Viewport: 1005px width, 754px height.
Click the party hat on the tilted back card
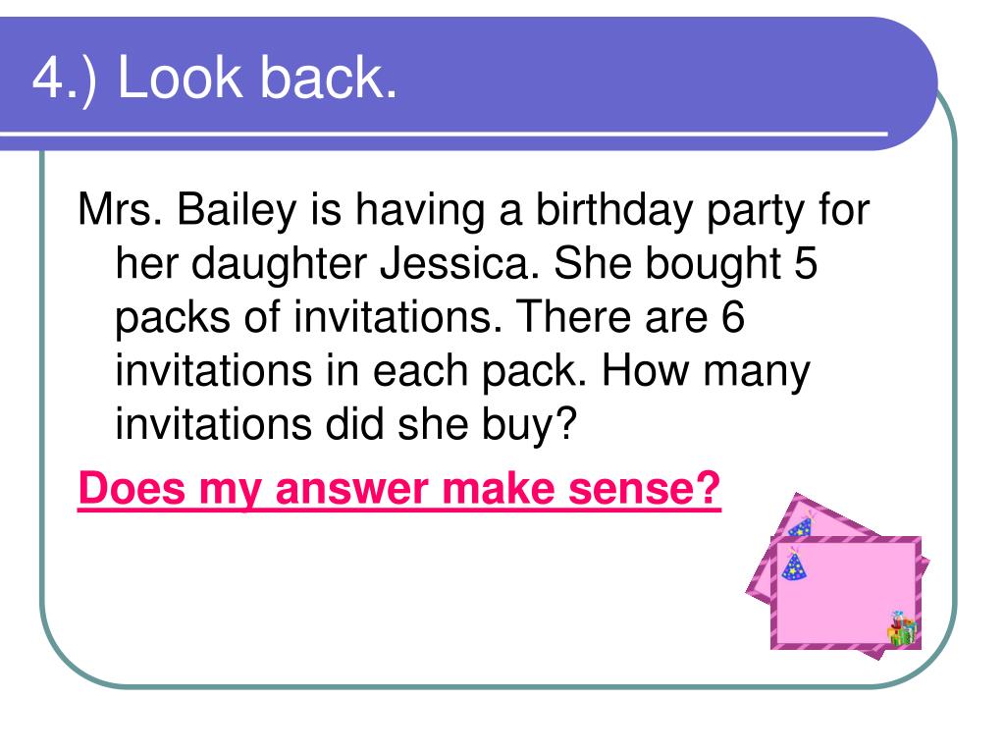pos(801,524)
